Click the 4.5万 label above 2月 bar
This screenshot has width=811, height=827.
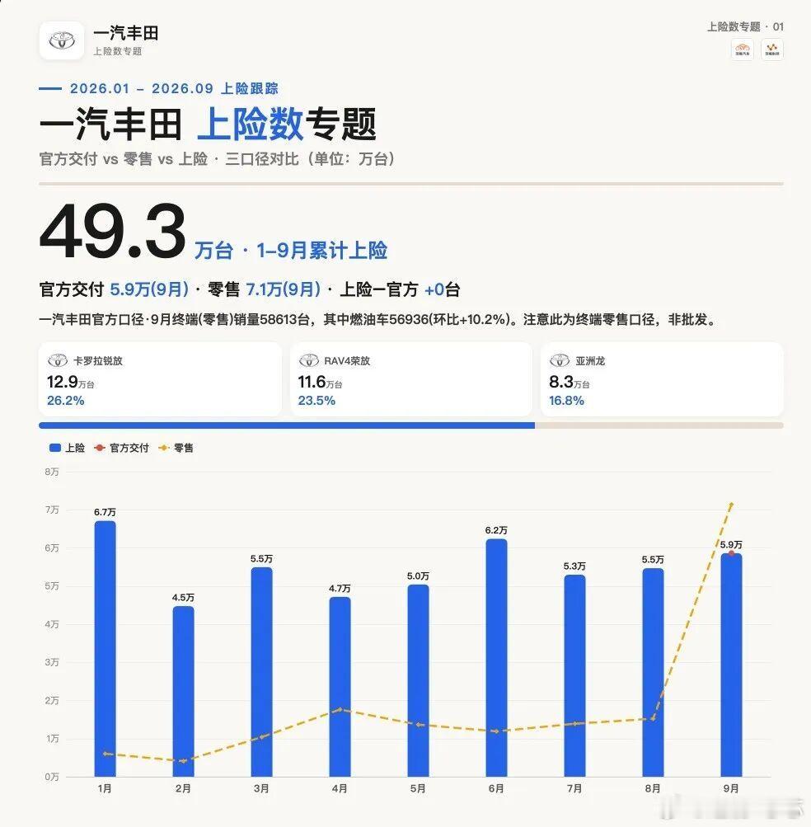coord(183,598)
